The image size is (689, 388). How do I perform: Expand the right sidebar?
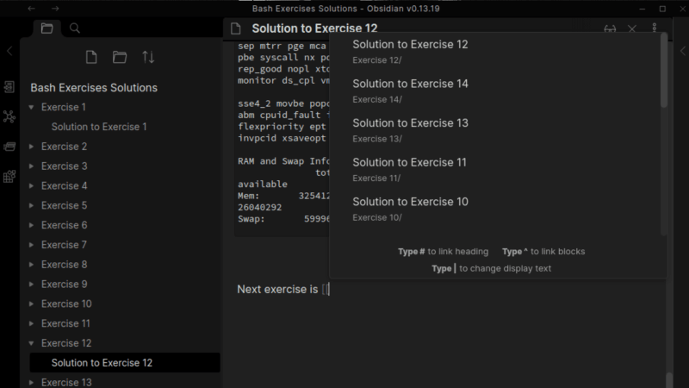coord(680,52)
